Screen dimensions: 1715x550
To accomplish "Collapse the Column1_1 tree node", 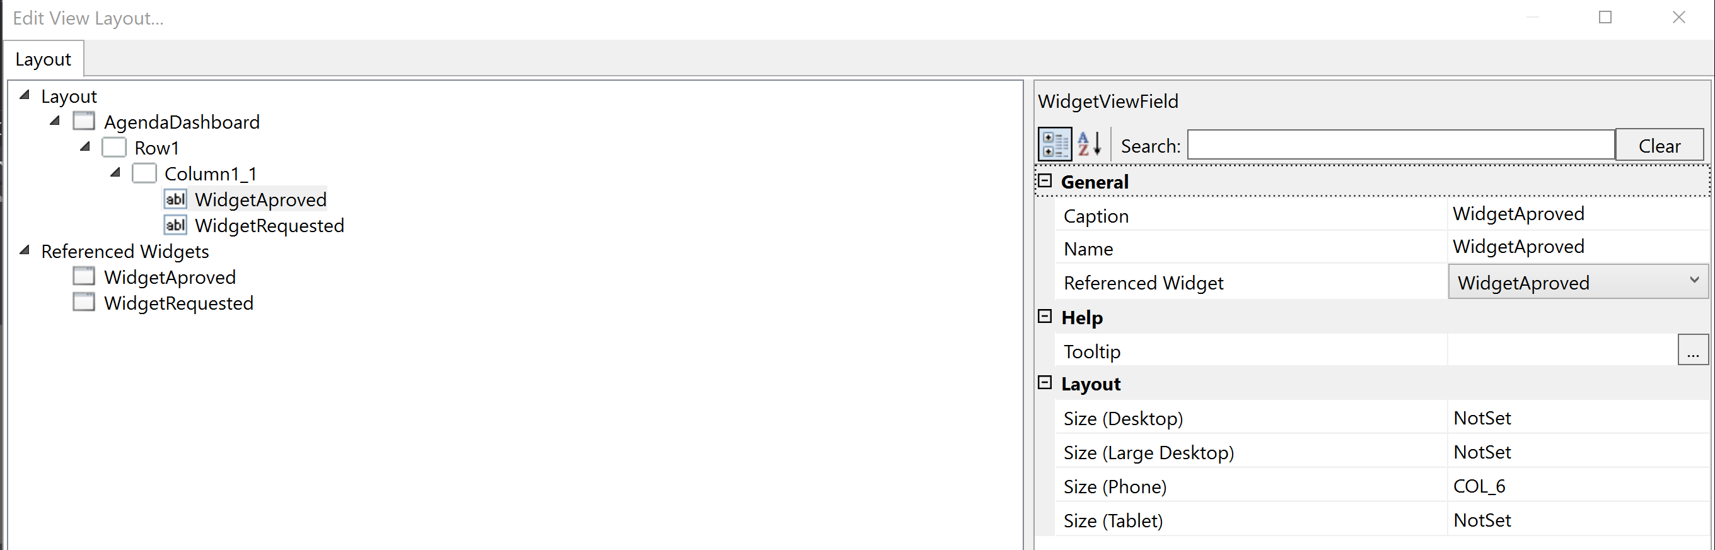I will [116, 173].
